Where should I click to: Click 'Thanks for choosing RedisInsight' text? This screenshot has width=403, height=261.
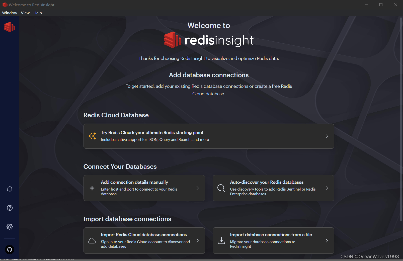[209, 58]
